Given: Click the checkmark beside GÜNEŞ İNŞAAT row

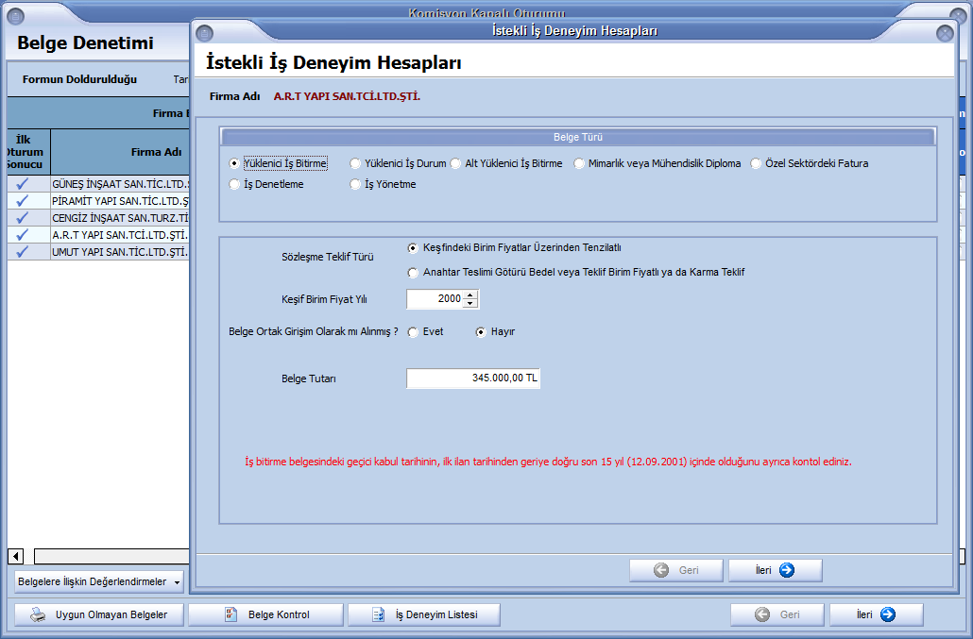Looking at the screenshot, I should point(24,185).
